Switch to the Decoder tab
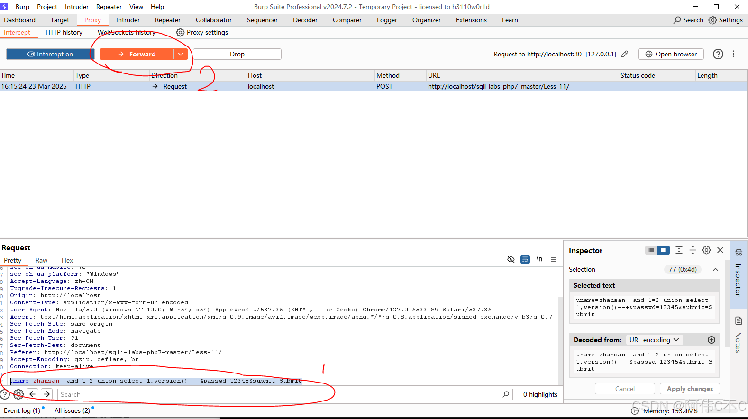This screenshot has width=748, height=419. point(305,20)
